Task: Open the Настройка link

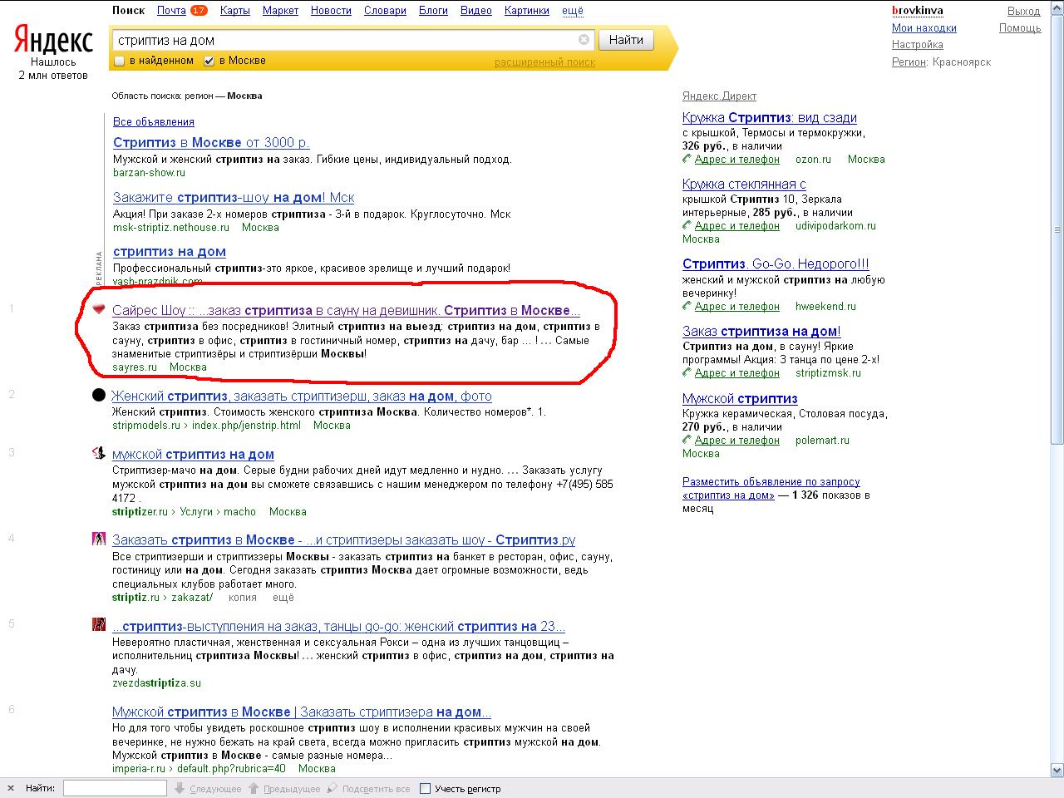Action: (918, 44)
